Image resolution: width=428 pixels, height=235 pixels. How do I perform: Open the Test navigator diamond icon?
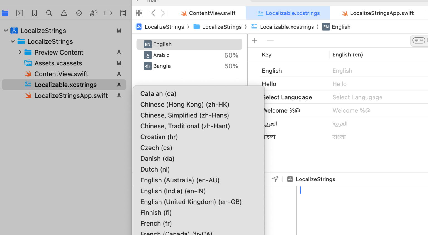coord(79,13)
